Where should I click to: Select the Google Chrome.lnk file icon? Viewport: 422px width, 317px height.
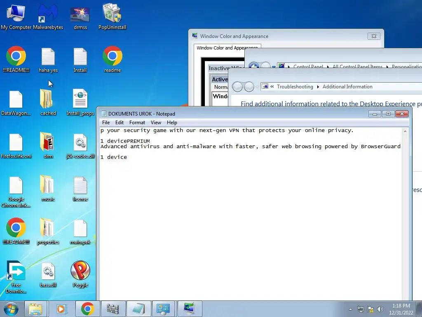16,192
